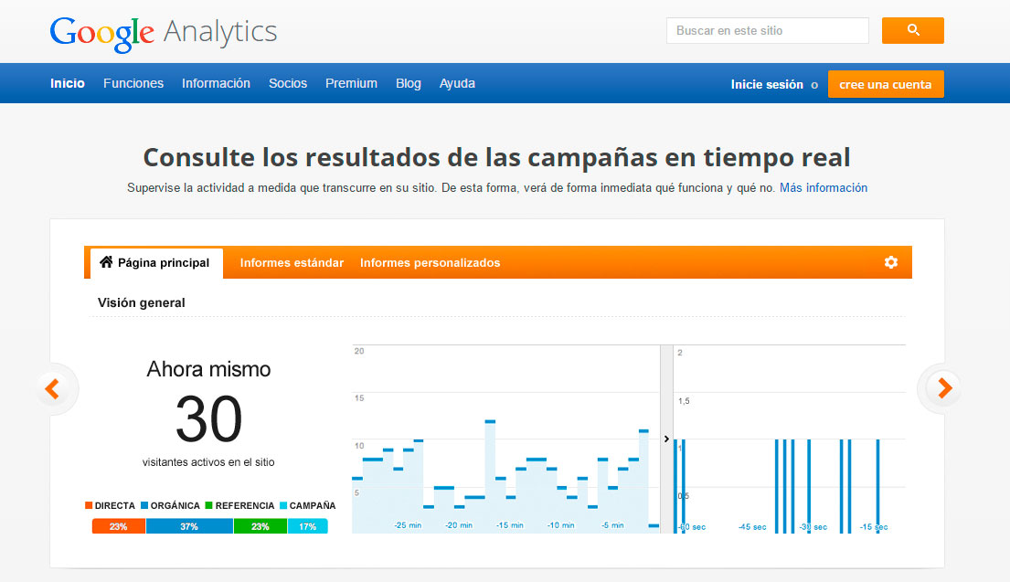
Task: Open the settings gear in the orange bar
Action: coord(891,262)
